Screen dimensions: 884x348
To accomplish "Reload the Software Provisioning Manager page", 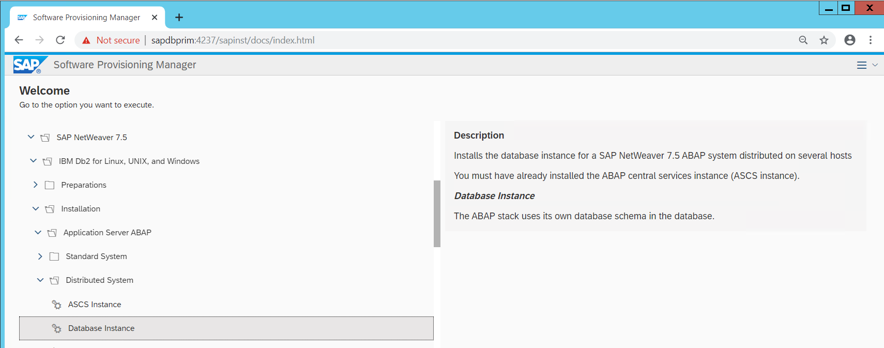I will coord(60,40).
